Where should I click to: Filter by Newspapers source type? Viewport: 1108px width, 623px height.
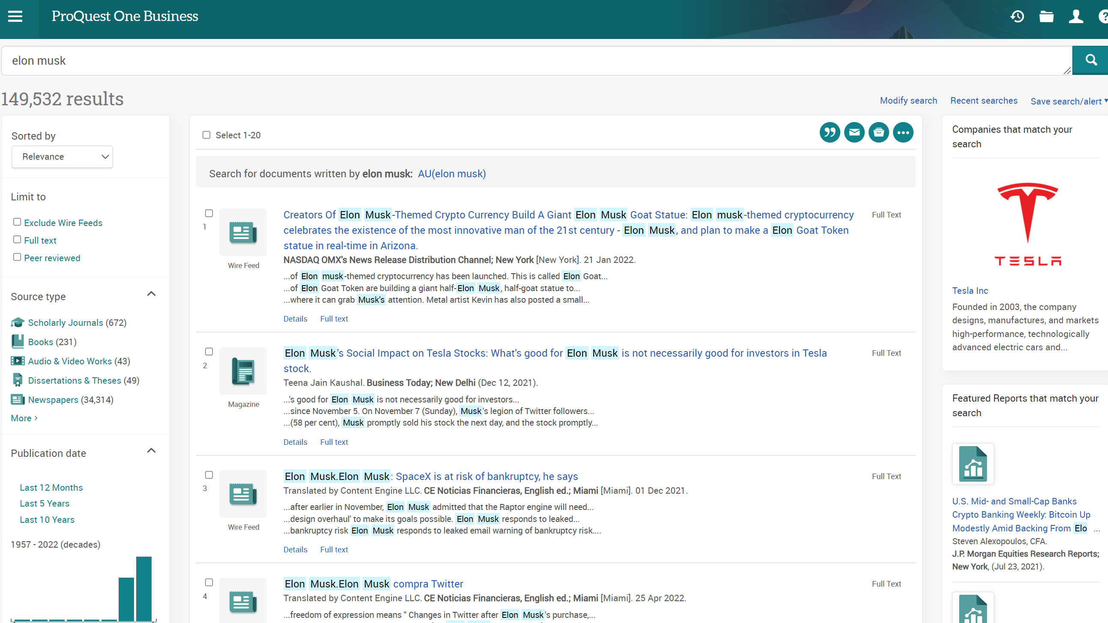click(x=53, y=400)
